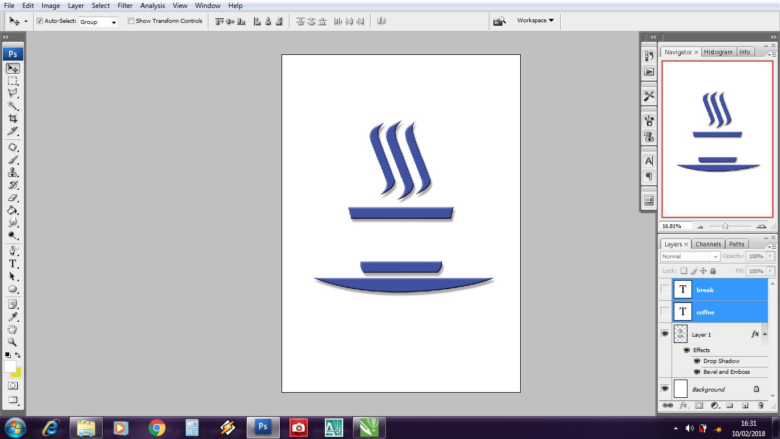Open the Opacity slider arrow
Image resolution: width=780 pixels, height=439 pixels.
[x=771, y=257]
